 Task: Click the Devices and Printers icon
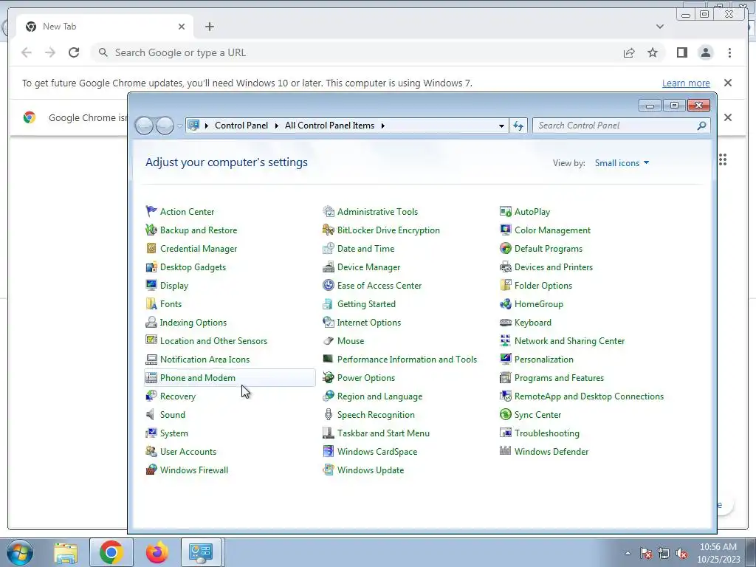click(x=505, y=267)
